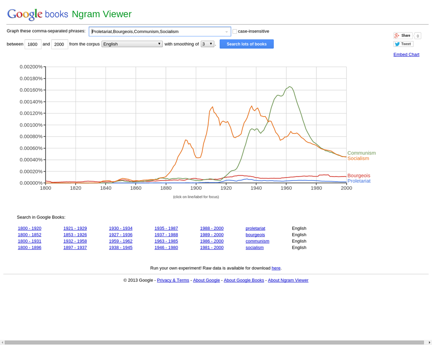Viewport: 432px width, 345px height.
Task: Open the 1800 - 1852 link
Action: coord(30,235)
